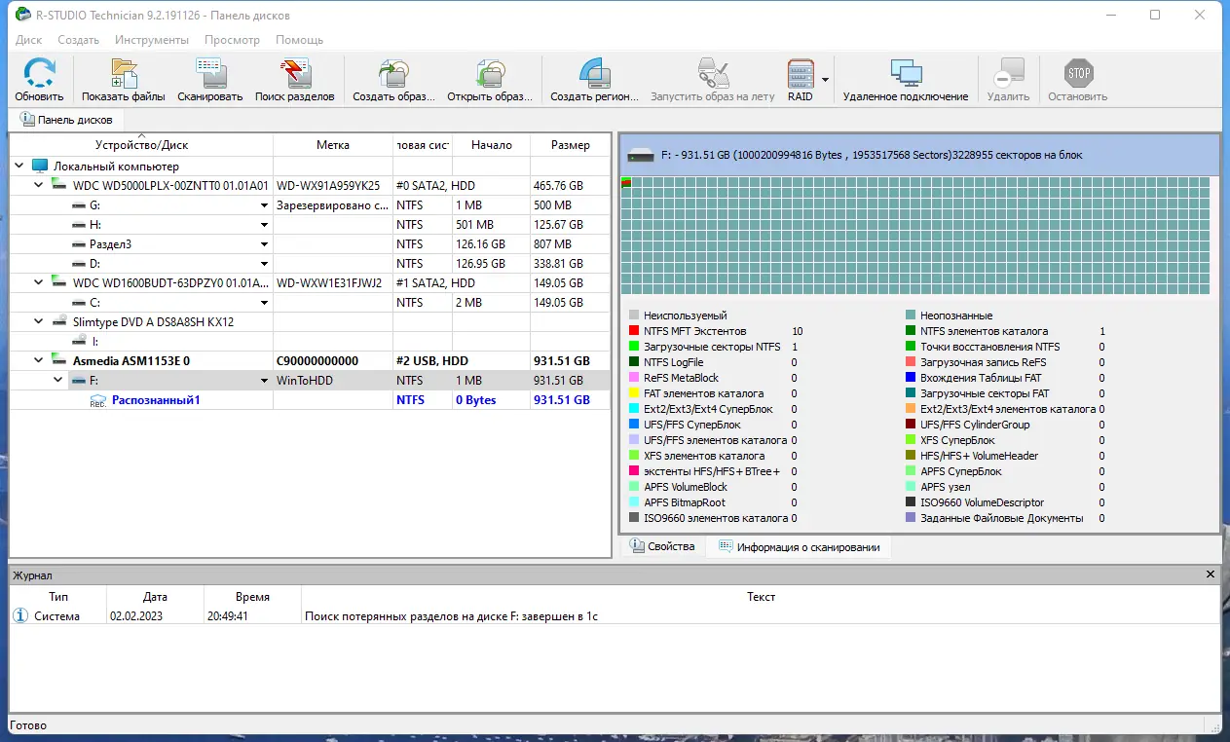Click a block in the sector scan map
The image size is (1230, 742).
876,234
